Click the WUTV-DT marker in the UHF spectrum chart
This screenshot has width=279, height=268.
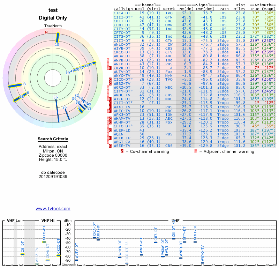coord(76,260)
